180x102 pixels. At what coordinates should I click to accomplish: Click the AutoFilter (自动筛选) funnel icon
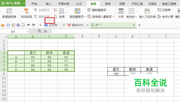pyautogui.click(x=26, y=11)
